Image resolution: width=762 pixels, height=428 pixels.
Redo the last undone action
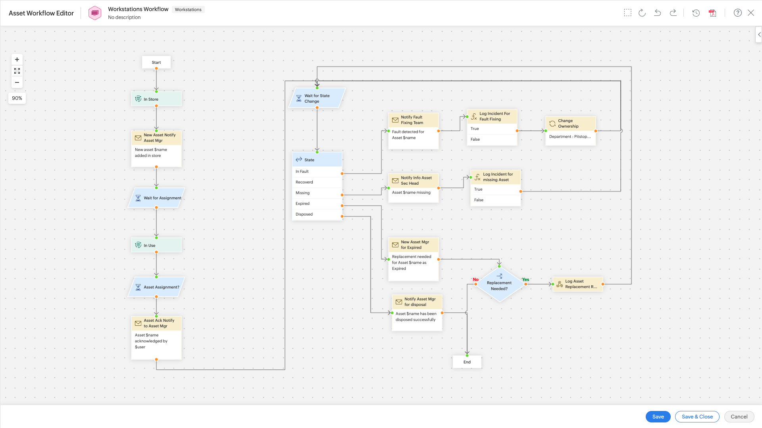click(x=673, y=12)
